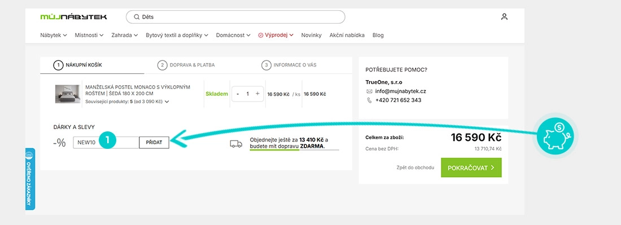Screen dimensions: 621x225
Task: Click the Přidat button
Action: pyautogui.click(x=154, y=143)
